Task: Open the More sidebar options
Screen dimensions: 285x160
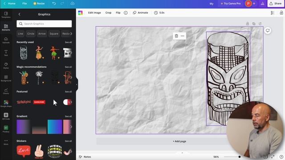Action: [x=6, y=142]
